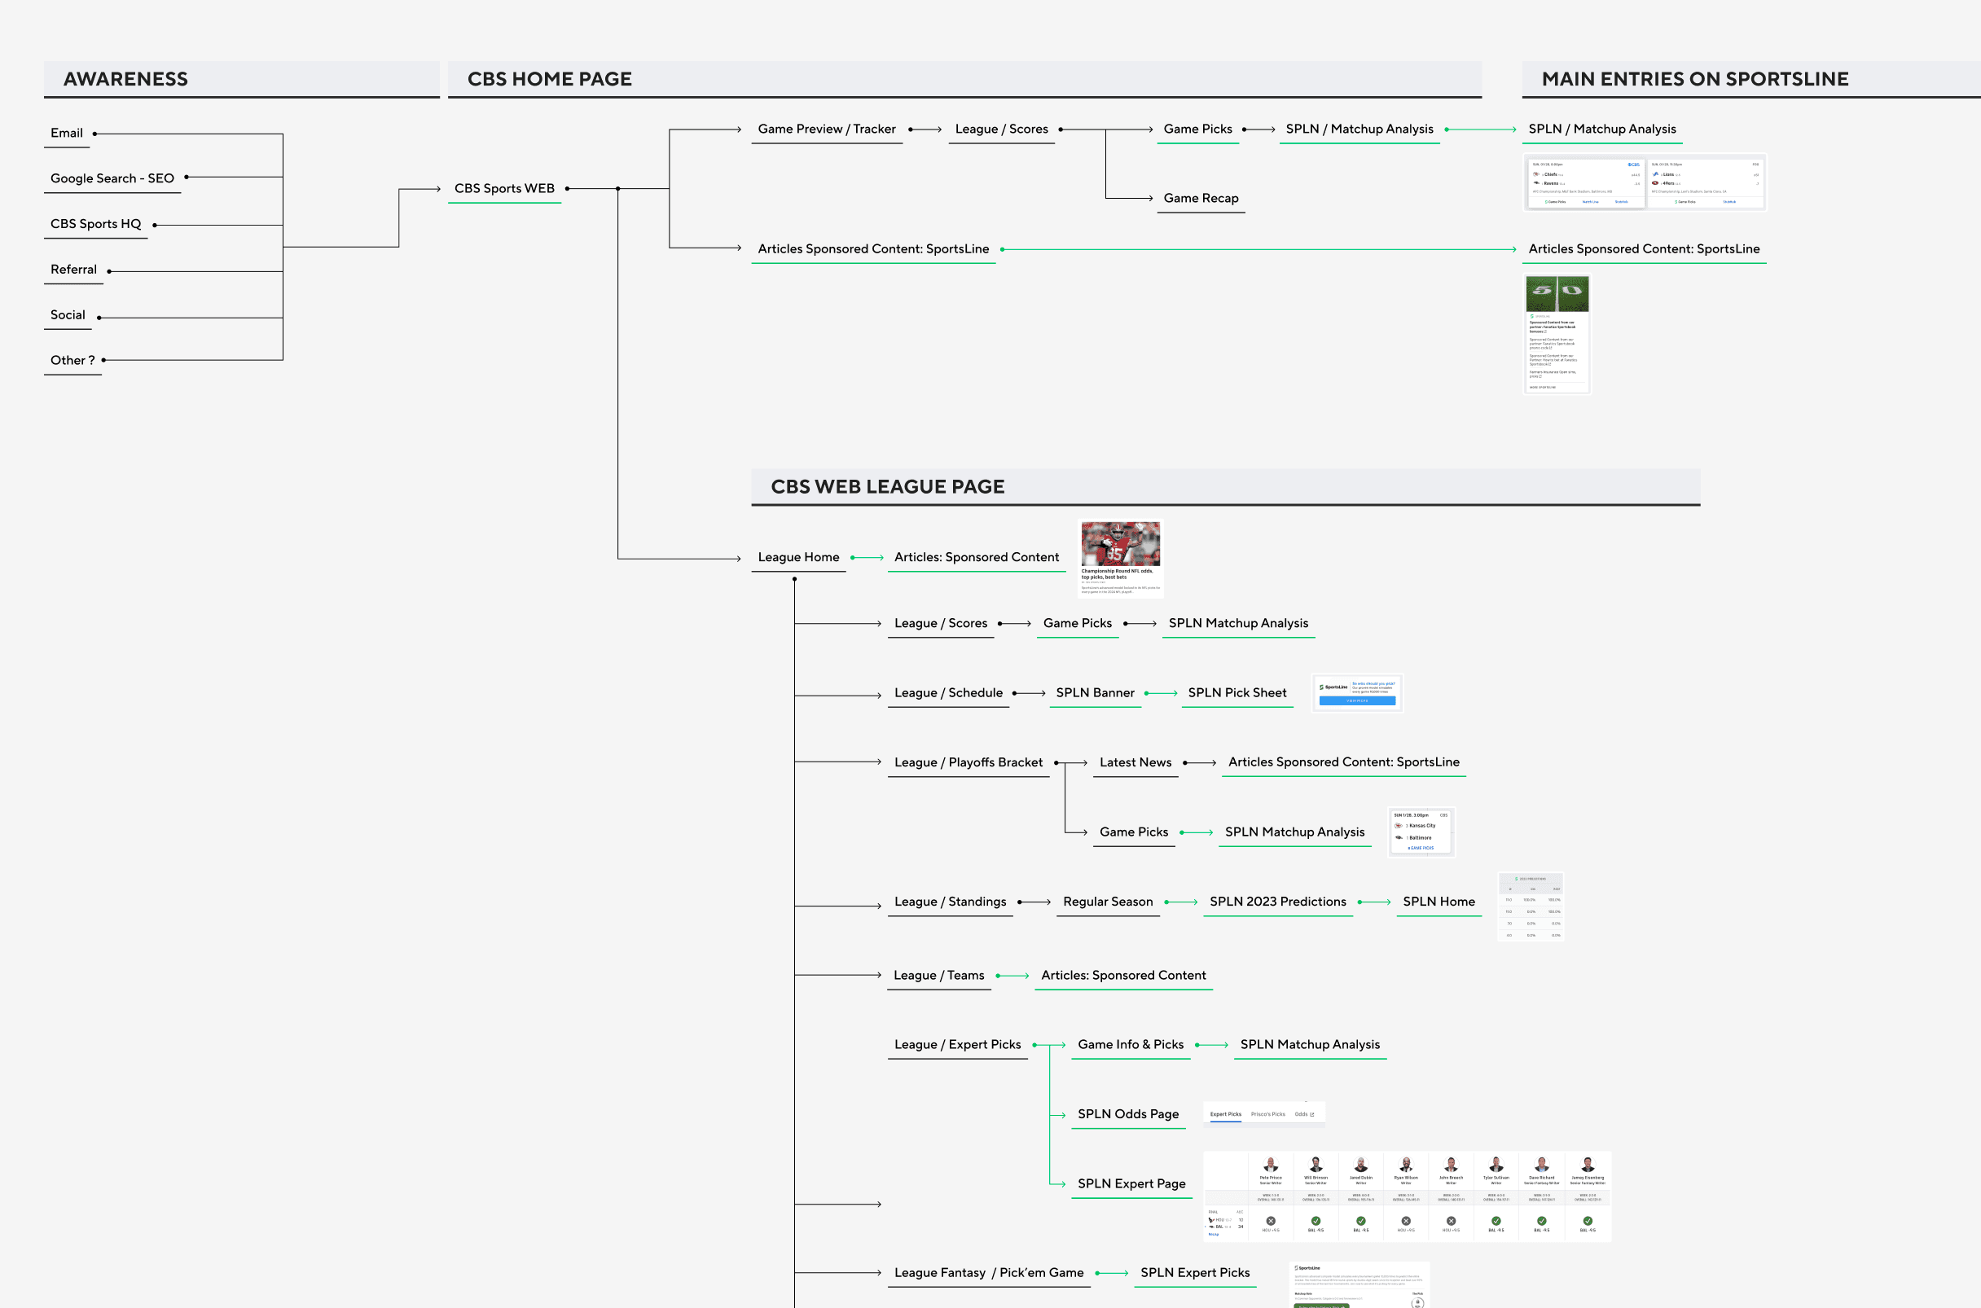
Task: Click the SPLN Expert Page node
Action: [x=1131, y=1184]
